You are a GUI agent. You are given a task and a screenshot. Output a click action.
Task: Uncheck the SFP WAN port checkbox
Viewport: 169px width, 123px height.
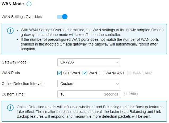(x=60, y=73)
